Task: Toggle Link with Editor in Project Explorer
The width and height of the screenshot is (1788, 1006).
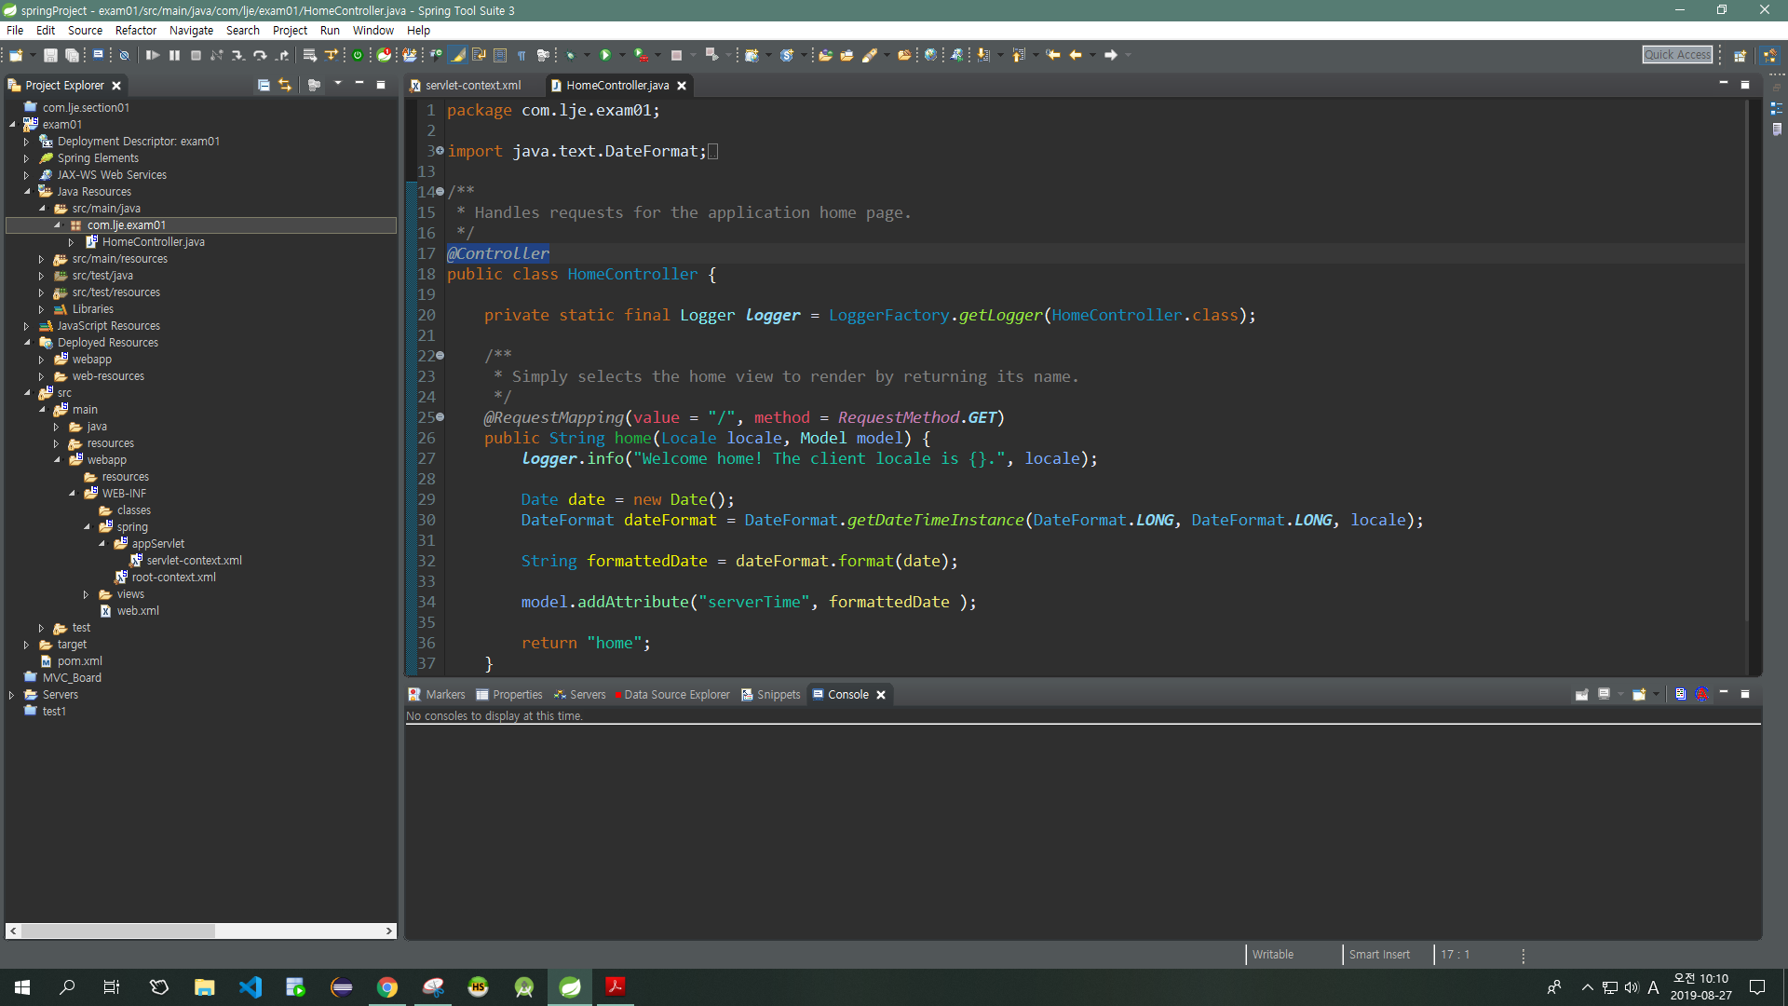Action: [x=285, y=85]
